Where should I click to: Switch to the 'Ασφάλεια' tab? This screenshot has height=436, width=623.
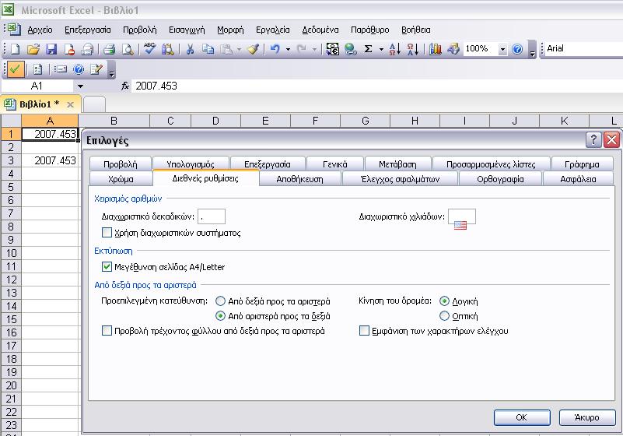[578, 179]
